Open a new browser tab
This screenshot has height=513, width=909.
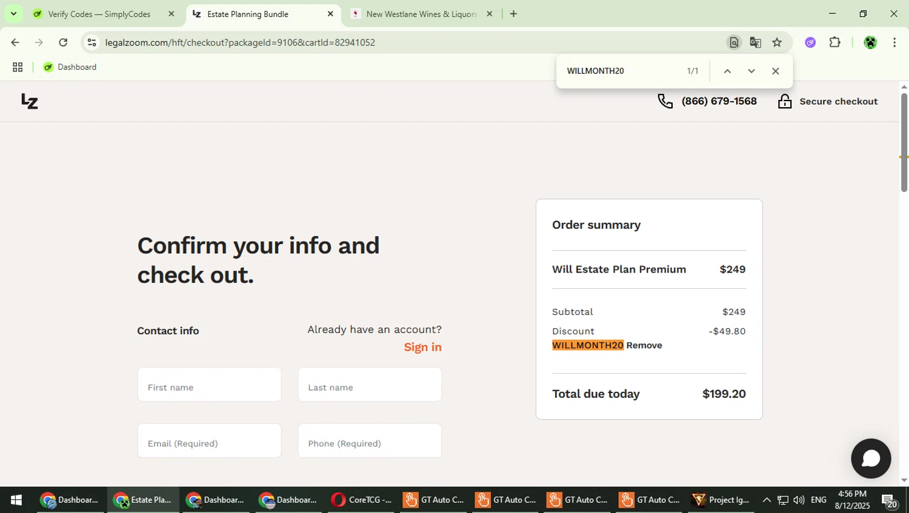tap(513, 14)
